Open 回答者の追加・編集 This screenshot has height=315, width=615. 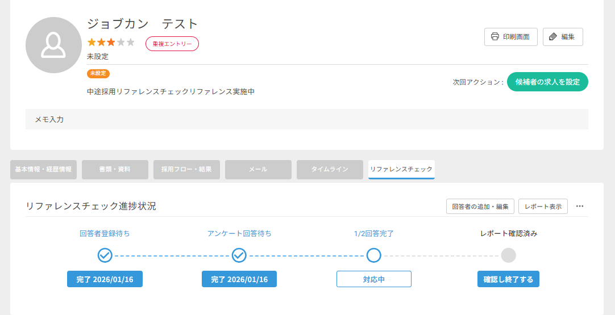(480, 206)
